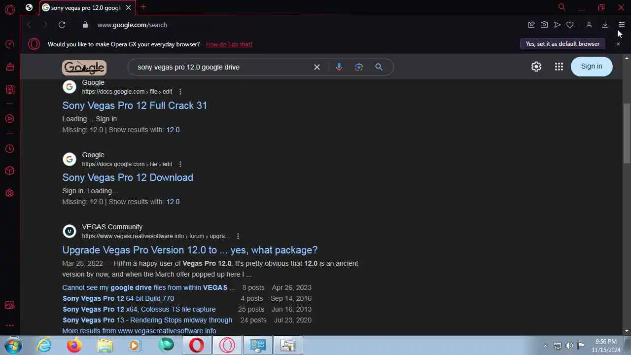The height and width of the screenshot is (355, 631).
Task: Open Sony Vegas Pro 12 64-bit Build 770 sublink
Action: pos(118,298)
